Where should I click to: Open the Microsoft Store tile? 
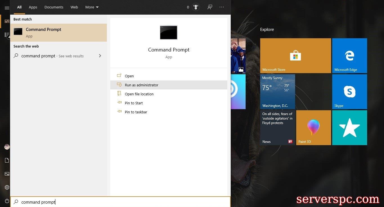click(x=295, y=56)
